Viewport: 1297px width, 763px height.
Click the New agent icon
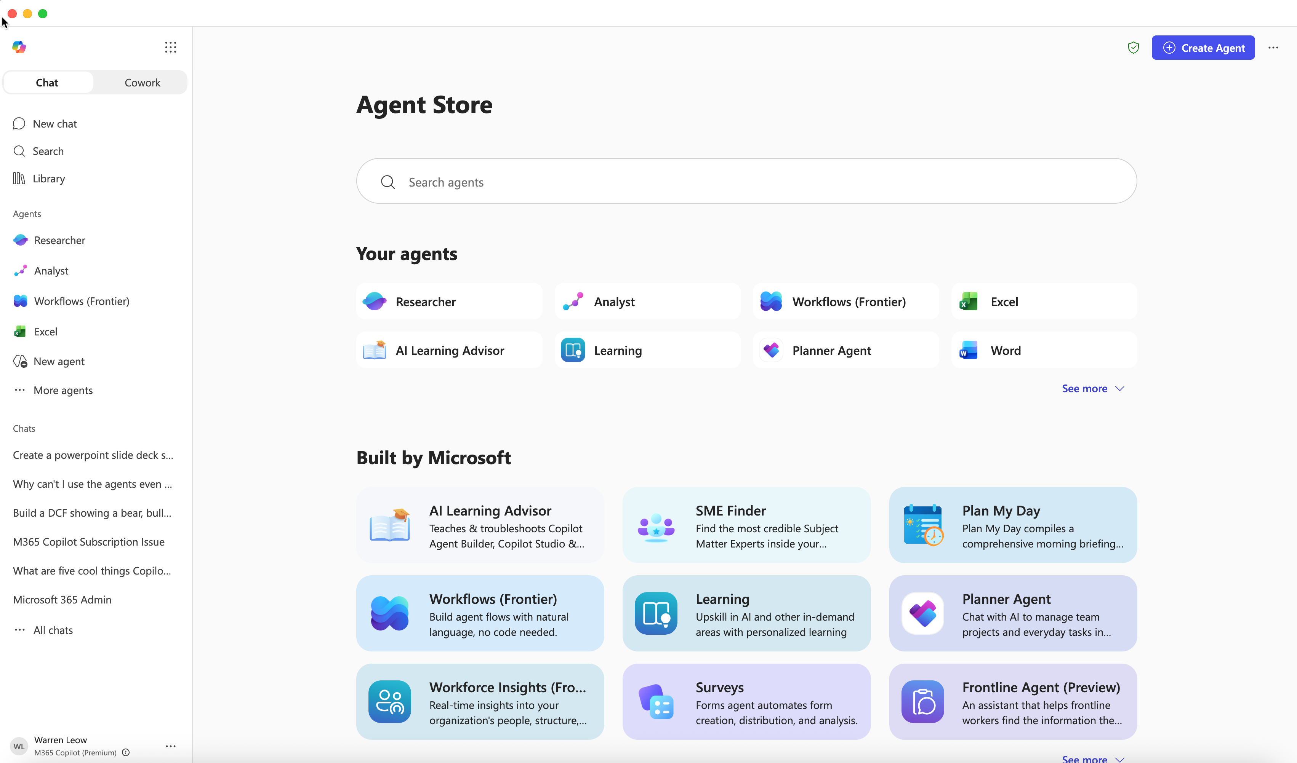point(20,361)
